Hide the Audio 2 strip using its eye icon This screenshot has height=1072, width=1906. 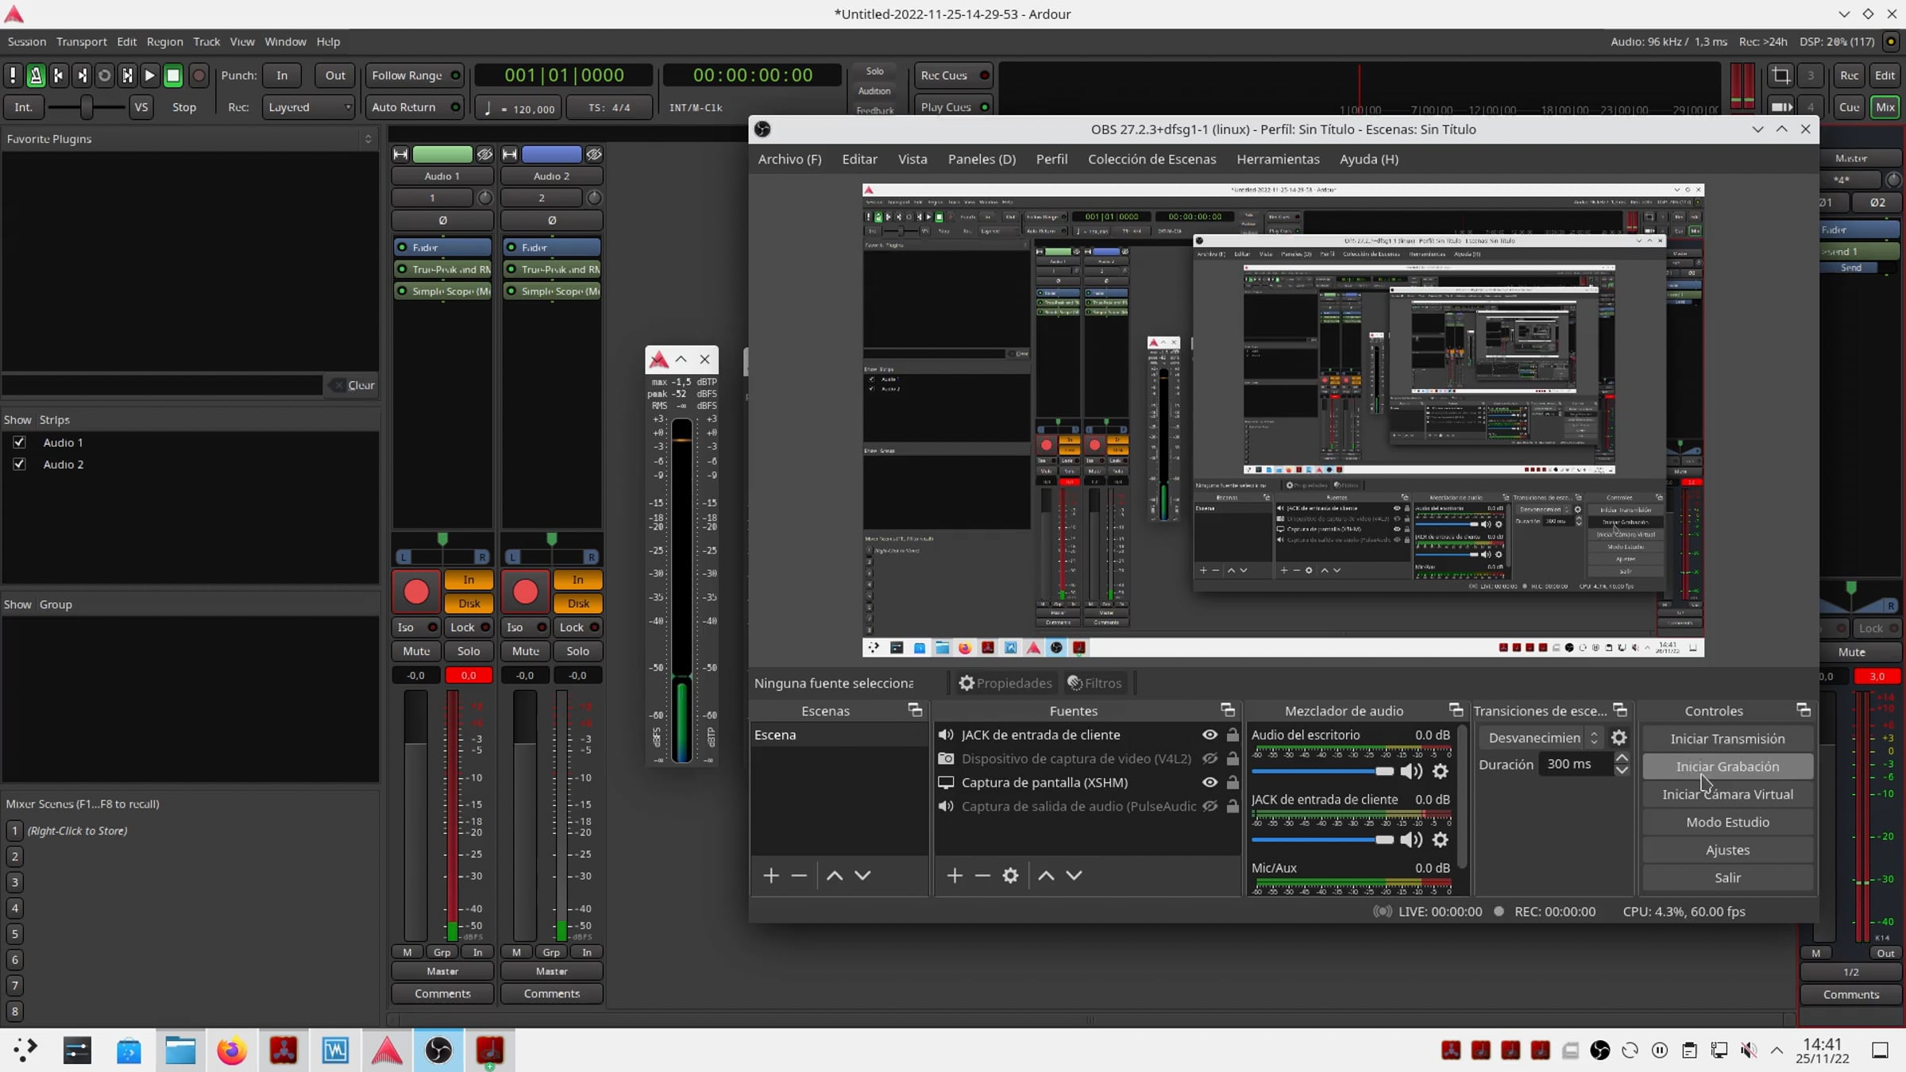593,154
